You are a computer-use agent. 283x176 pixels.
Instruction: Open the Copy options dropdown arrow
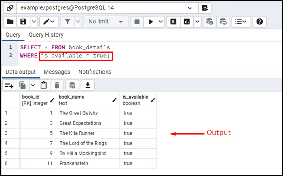[x=33, y=85]
